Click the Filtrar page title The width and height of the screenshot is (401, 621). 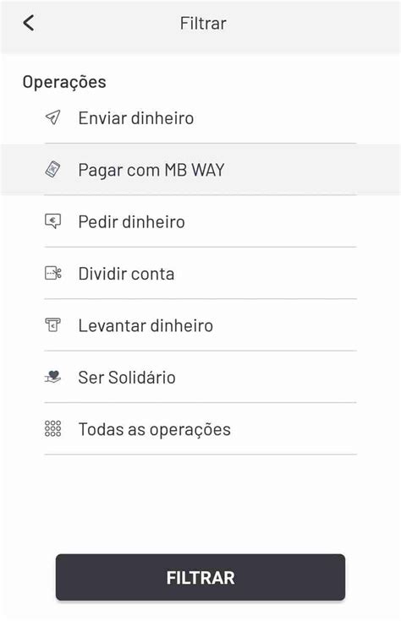pos(203,23)
